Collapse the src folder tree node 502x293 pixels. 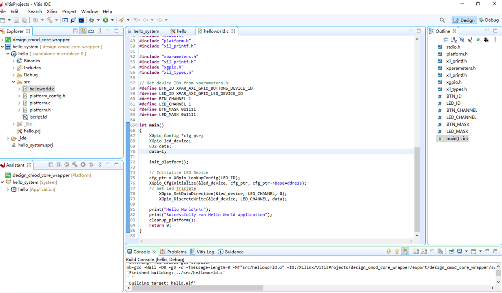pos(13,82)
